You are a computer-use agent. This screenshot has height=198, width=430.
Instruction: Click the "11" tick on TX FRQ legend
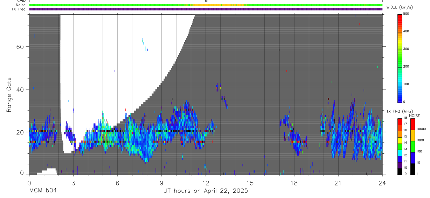pos(405,162)
